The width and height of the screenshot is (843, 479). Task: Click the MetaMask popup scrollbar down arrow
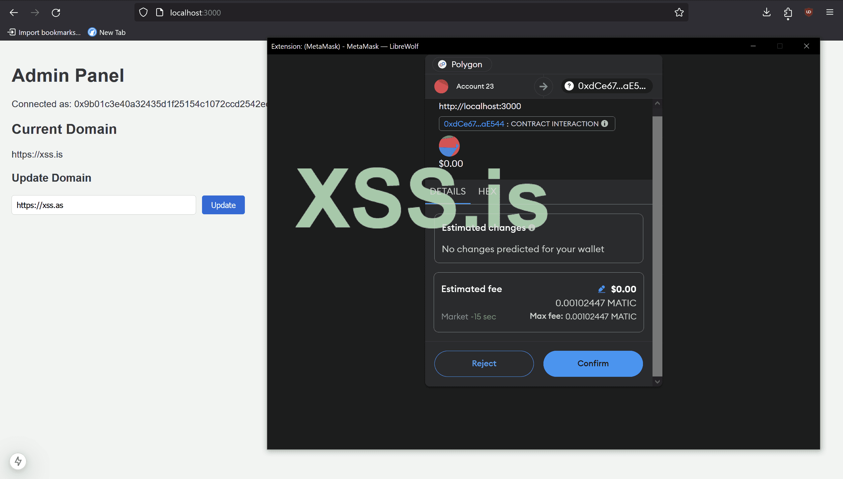coord(657,382)
